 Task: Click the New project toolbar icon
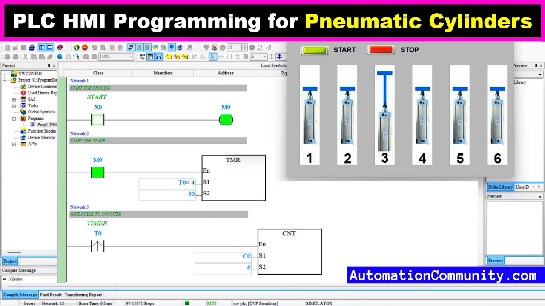tap(7, 48)
